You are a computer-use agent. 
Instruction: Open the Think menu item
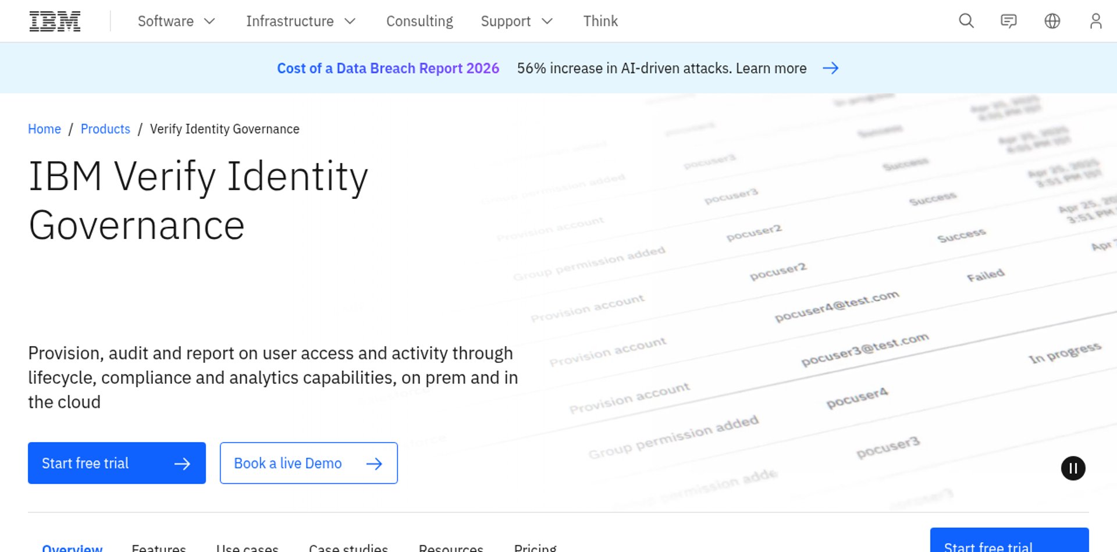click(600, 21)
